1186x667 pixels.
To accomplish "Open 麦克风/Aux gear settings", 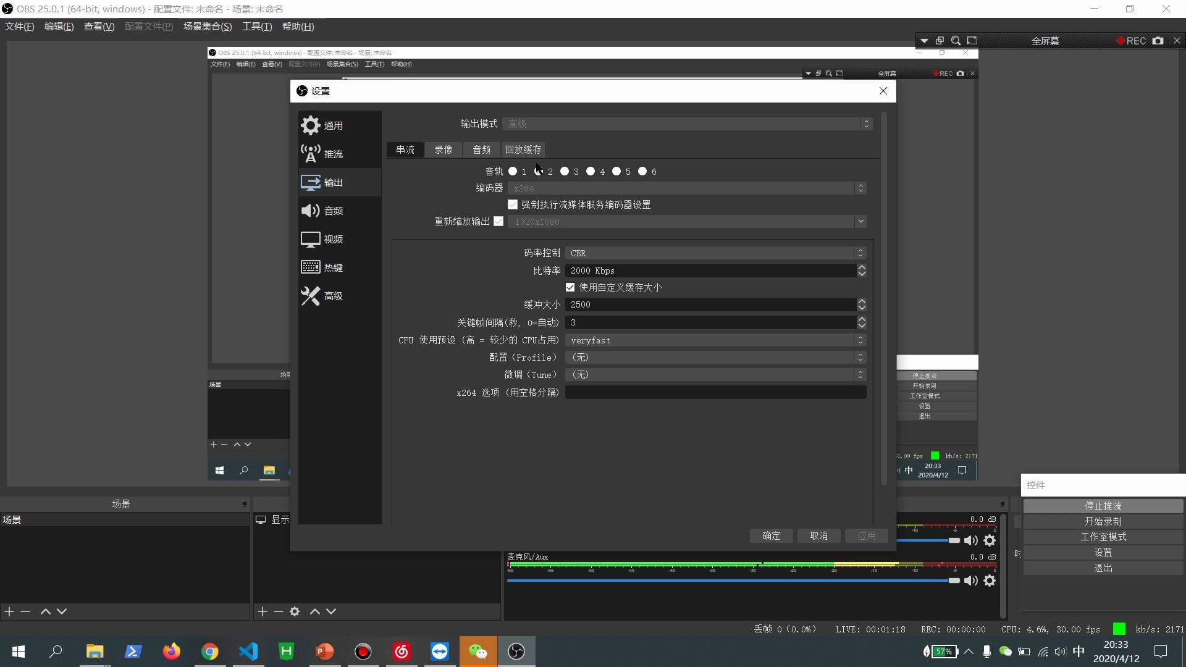I will click(x=990, y=581).
